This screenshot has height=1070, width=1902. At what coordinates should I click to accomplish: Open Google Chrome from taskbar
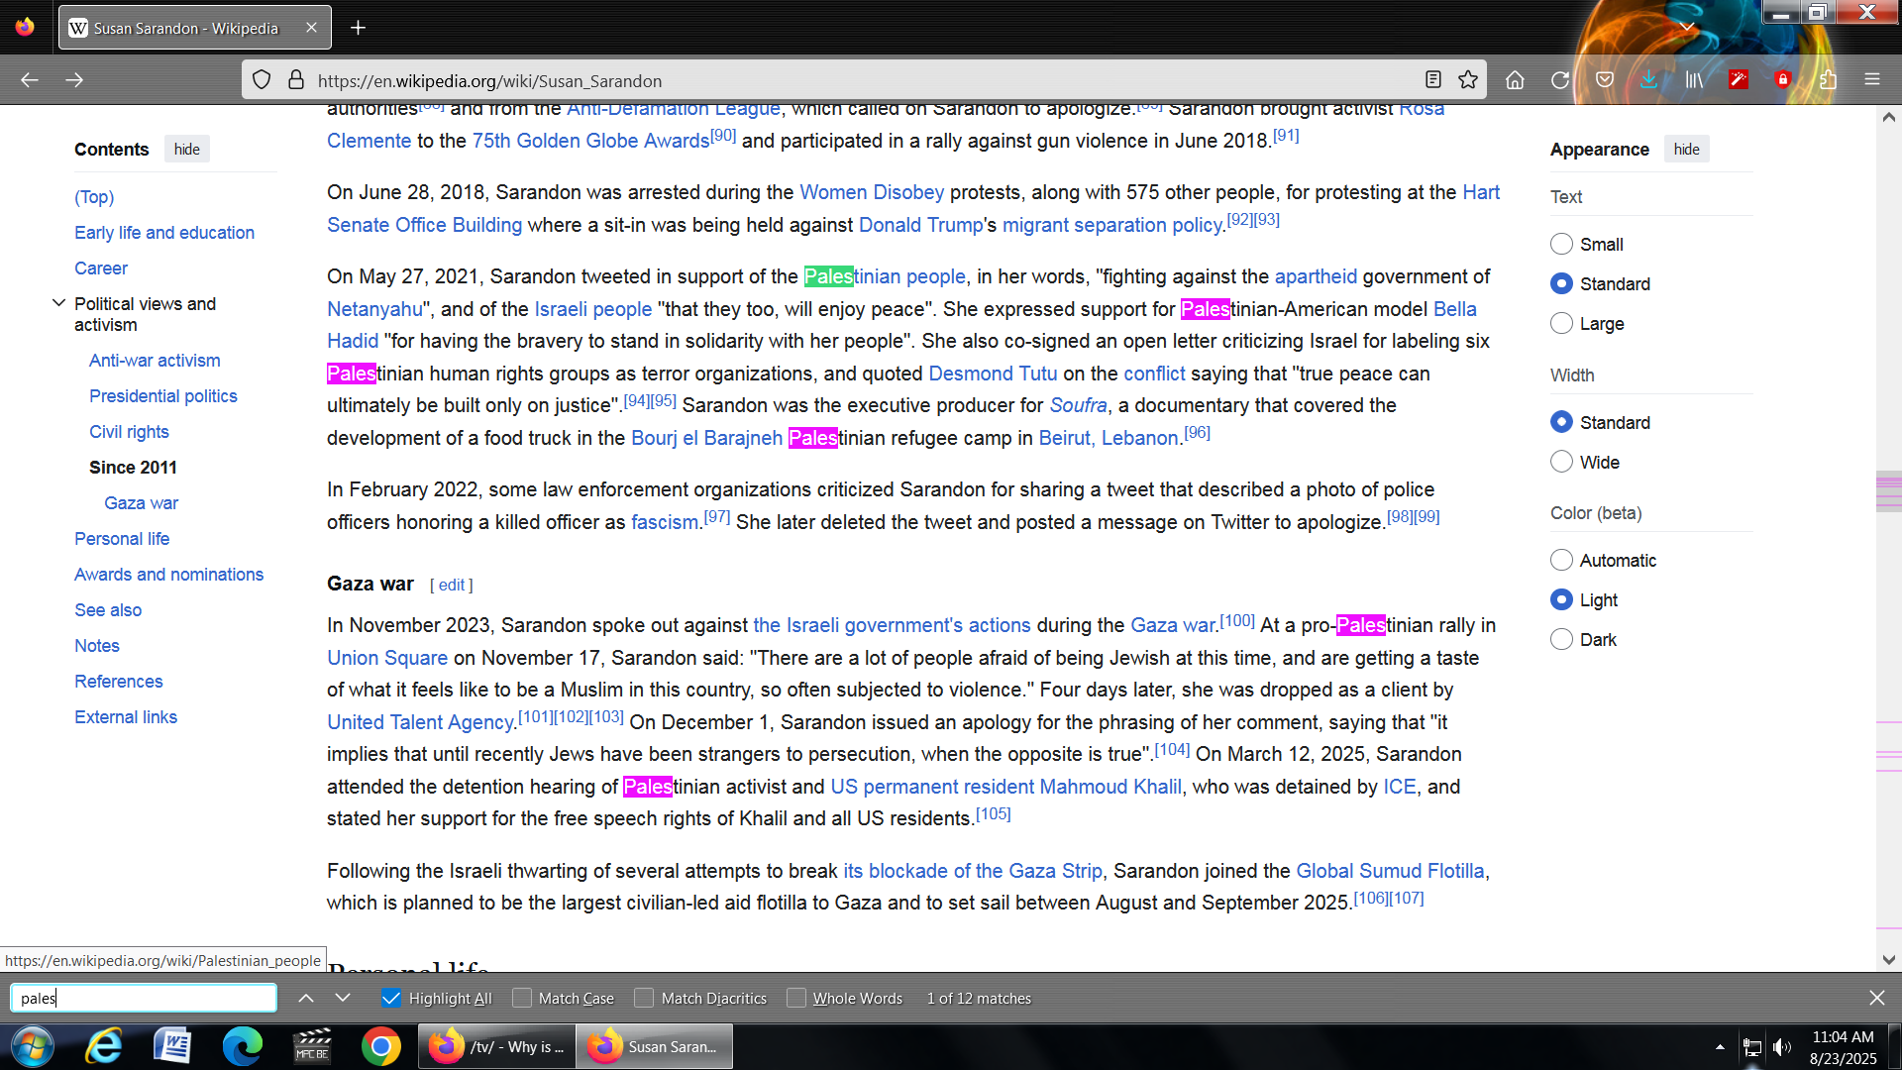[380, 1046]
